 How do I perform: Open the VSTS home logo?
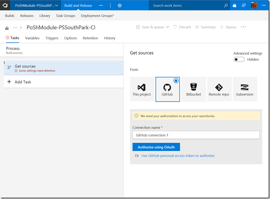click(5, 5)
